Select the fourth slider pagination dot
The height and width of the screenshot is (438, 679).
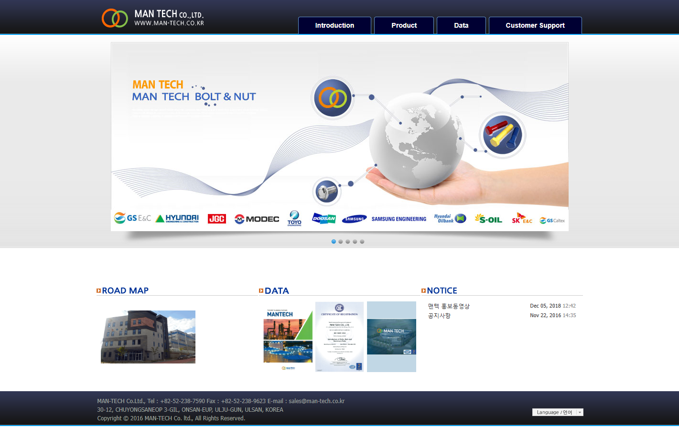[x=355, y=242]
